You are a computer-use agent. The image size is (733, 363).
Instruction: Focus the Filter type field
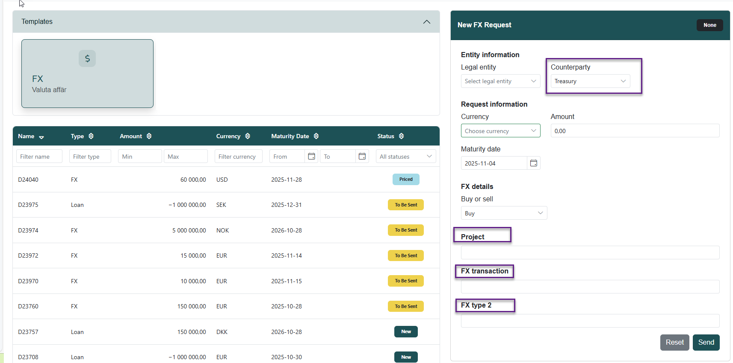(x=90, y=157)
